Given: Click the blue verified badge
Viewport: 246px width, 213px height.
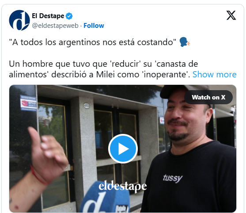Looking at the screenshot, I should point(69,16).
